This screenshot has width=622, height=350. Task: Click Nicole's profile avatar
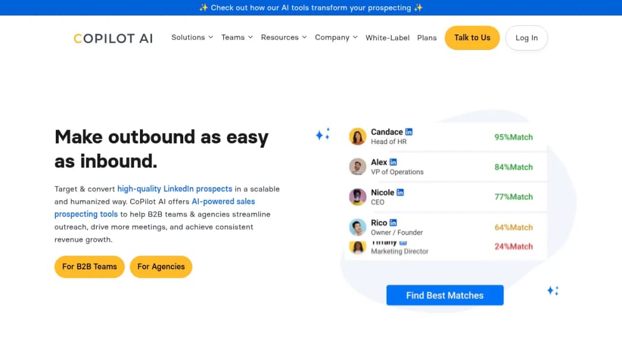coord(358,197)
